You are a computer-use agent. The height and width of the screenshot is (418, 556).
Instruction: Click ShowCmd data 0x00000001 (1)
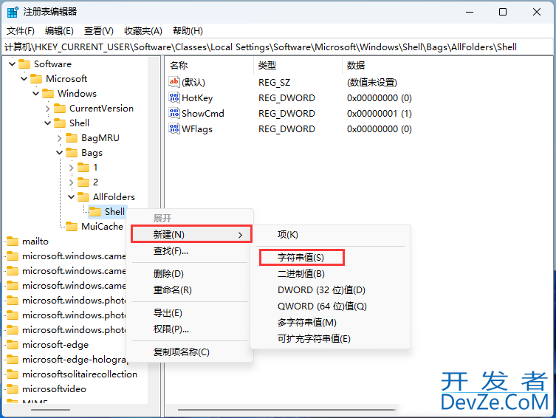(x=379, y=114)
